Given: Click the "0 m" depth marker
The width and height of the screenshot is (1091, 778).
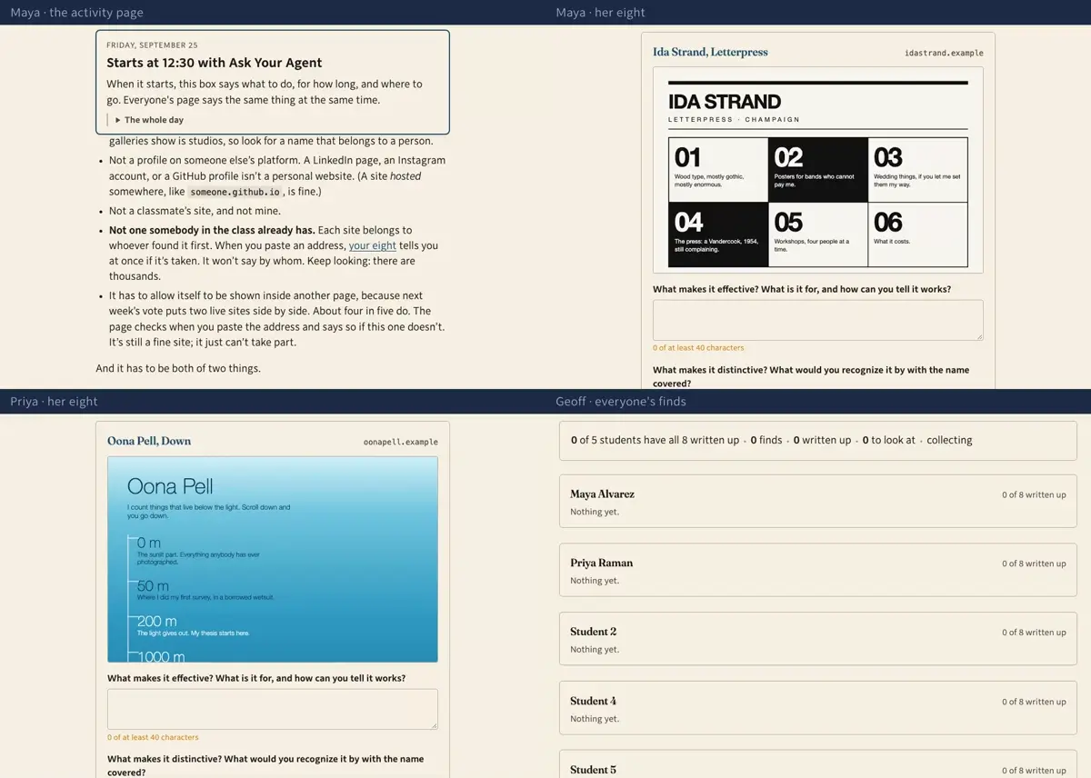Looking at the screenshot, I should point(148,543).
